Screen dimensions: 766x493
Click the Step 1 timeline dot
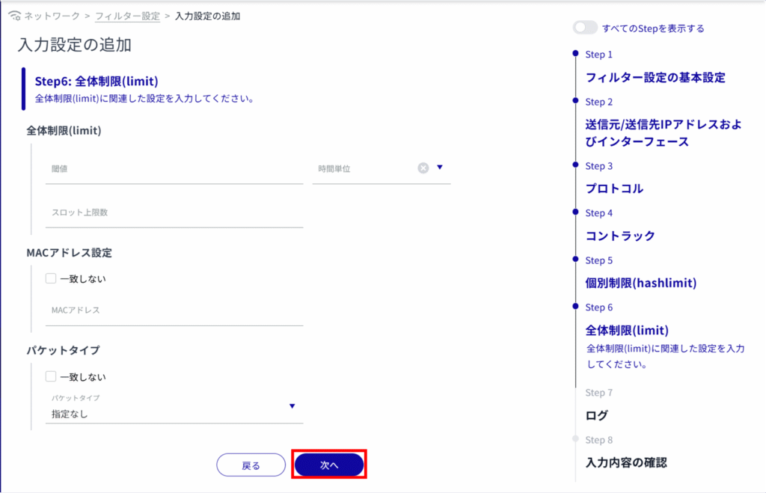[x=574, y=53]
